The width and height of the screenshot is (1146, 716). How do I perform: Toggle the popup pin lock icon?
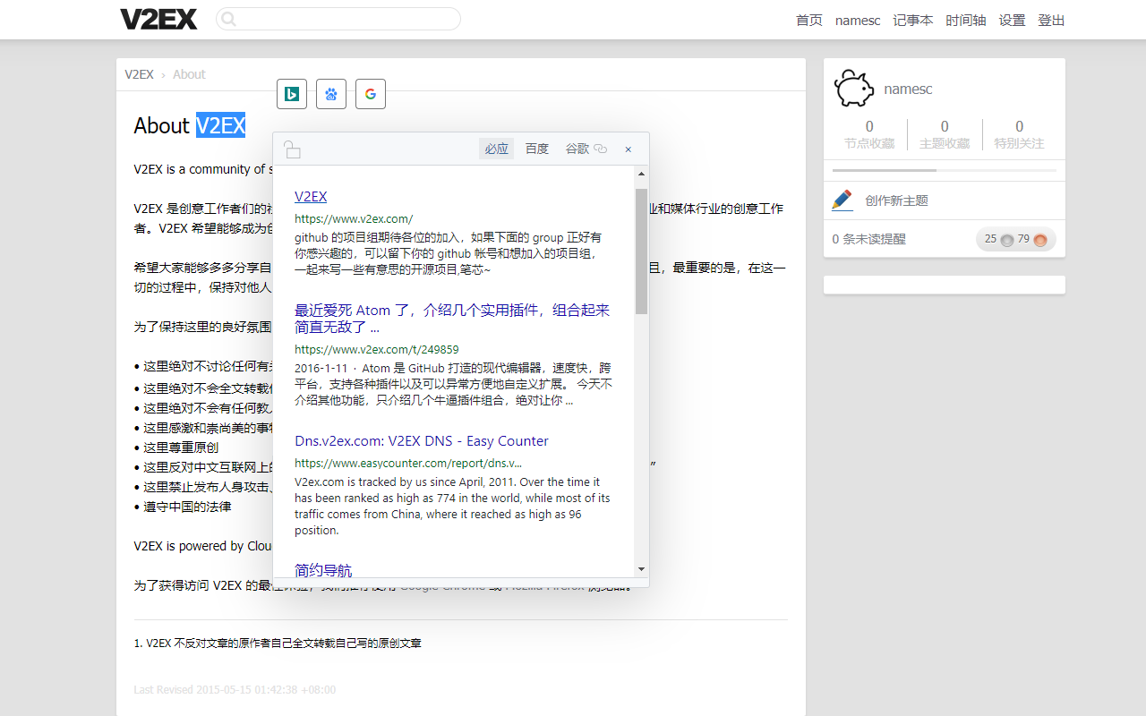pyautogui.click(x=292, y=149)
